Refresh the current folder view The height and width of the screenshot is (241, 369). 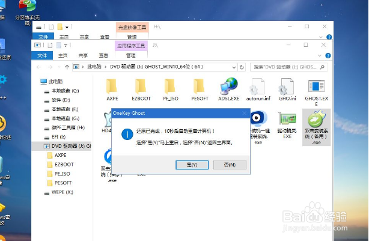click(x=242, y=67)
